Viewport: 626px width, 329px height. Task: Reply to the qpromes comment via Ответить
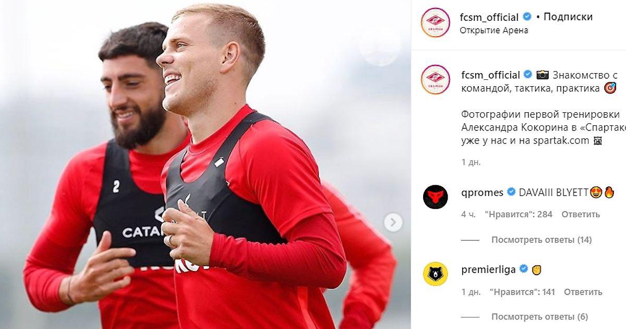click(x=581, y=214)
